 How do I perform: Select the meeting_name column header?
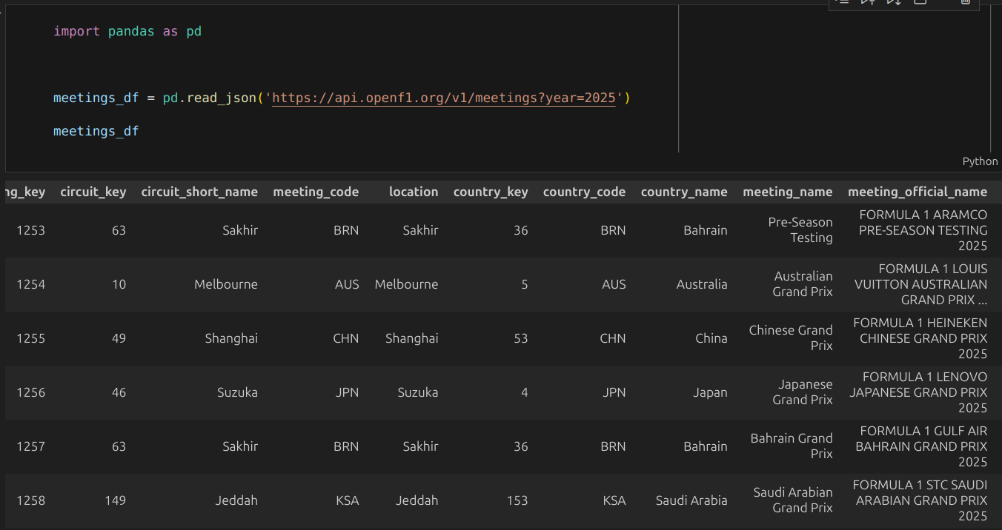(788, 192)
